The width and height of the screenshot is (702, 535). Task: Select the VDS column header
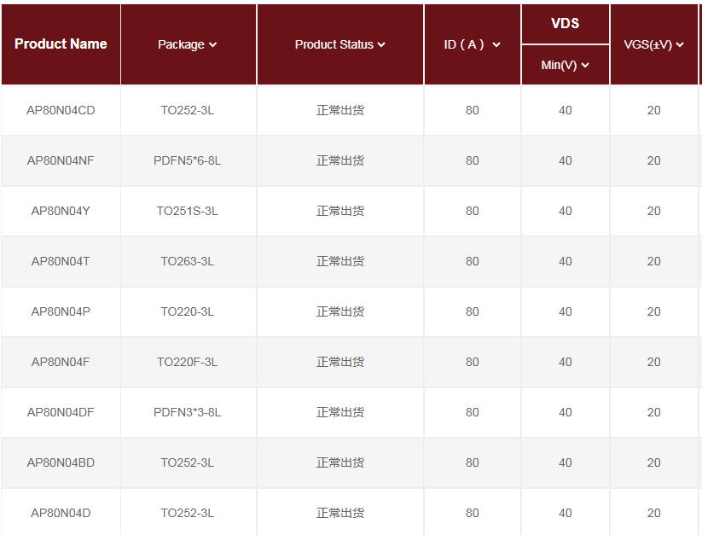(x=565, y=24)
